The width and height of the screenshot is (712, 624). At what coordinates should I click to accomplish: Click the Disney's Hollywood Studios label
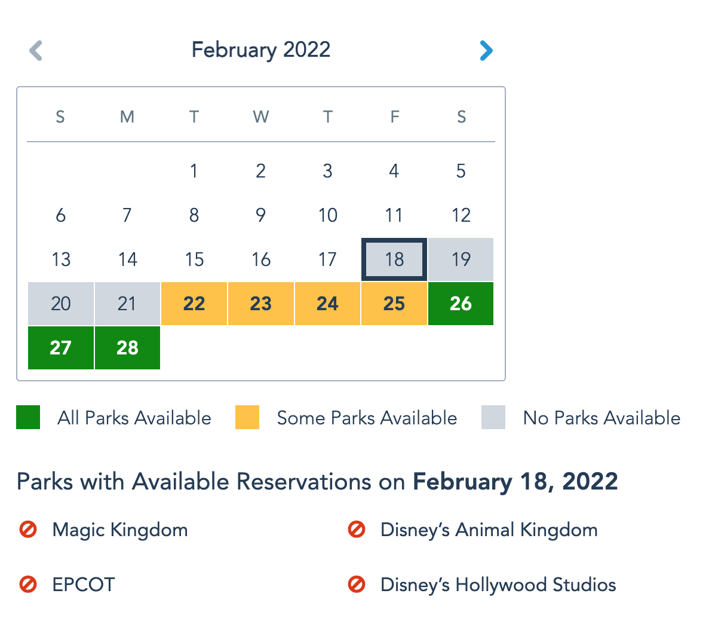pos(498,584)
